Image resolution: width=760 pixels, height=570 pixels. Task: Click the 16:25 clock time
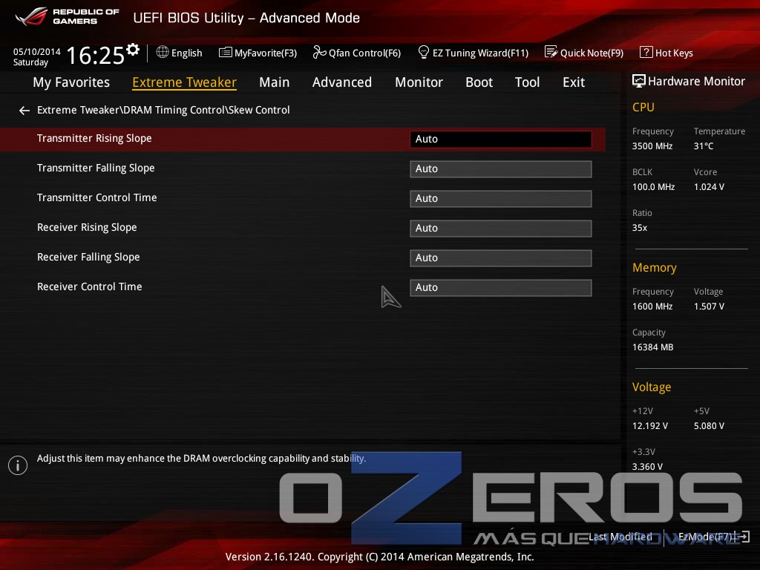[x=96, y=55]
